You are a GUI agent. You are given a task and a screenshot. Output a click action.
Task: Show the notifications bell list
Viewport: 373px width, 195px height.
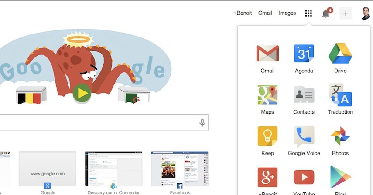(x=327, y=13)
